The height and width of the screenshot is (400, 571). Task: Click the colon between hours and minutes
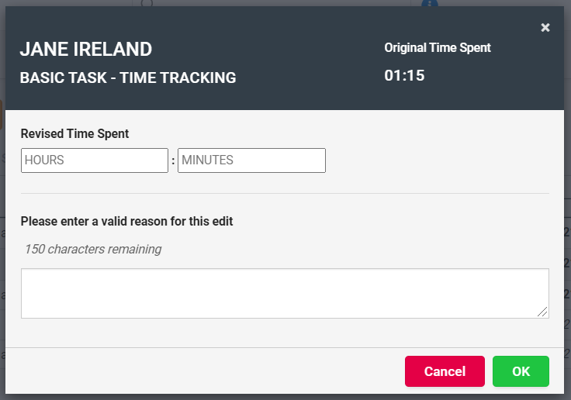173,160
